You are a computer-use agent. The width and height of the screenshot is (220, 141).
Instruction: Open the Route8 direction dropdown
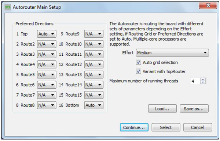(47, 105)
